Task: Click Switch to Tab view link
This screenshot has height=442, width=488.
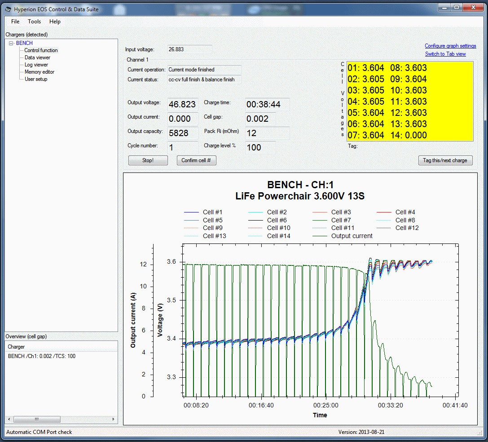Action: (x=445, y=54)
